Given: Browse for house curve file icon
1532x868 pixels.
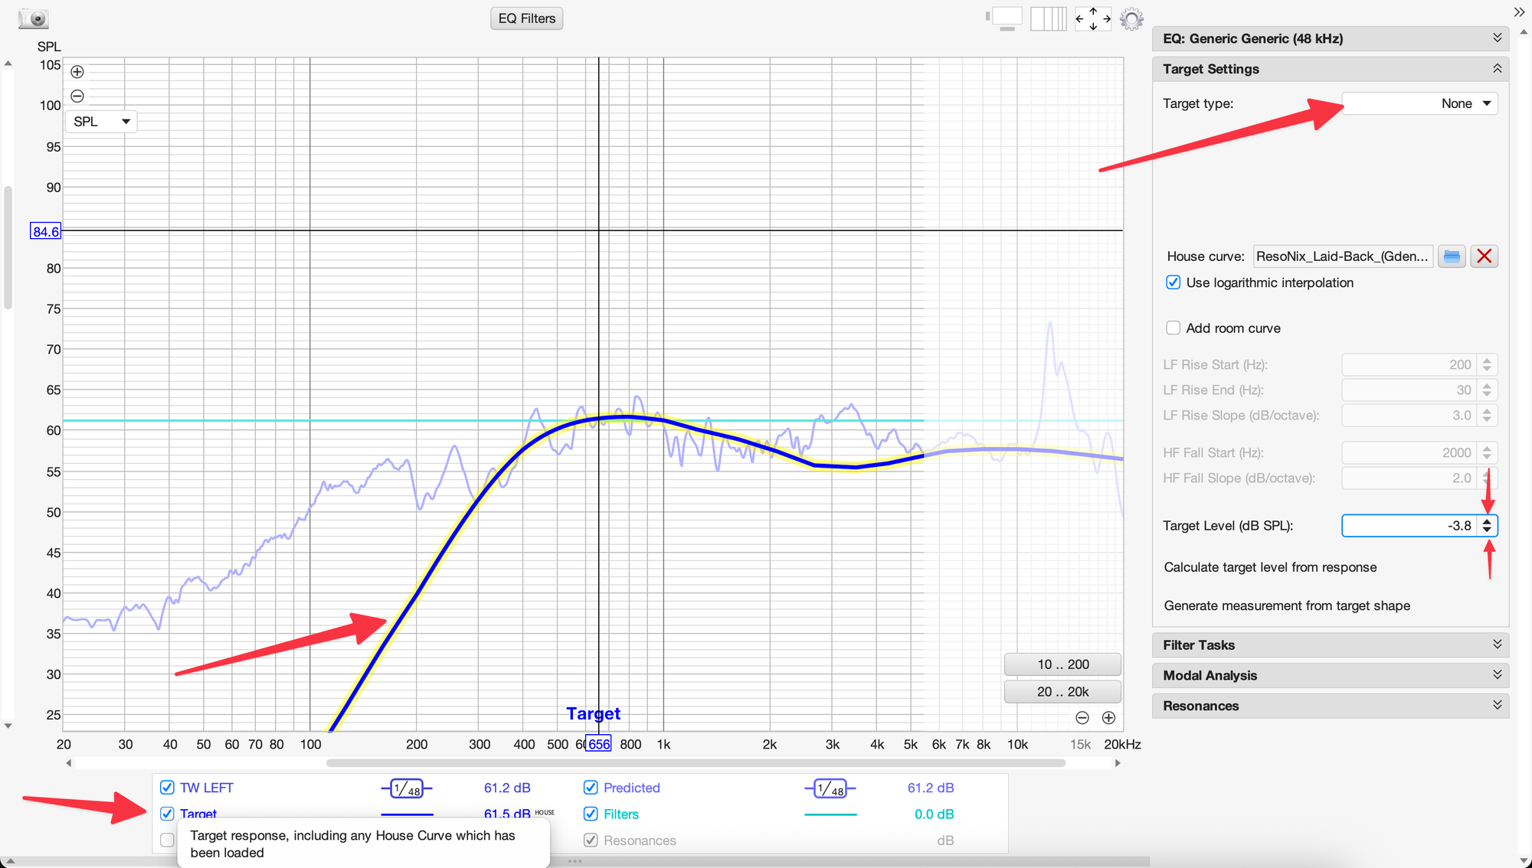Looking at the screenshot, I should (x=1452, y=256).
